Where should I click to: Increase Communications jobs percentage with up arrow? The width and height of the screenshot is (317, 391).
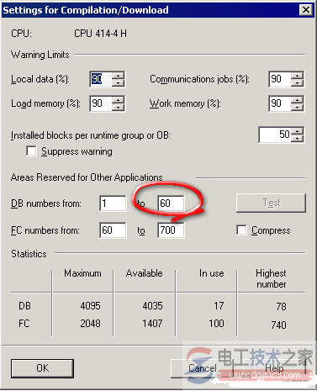[298, 76]
